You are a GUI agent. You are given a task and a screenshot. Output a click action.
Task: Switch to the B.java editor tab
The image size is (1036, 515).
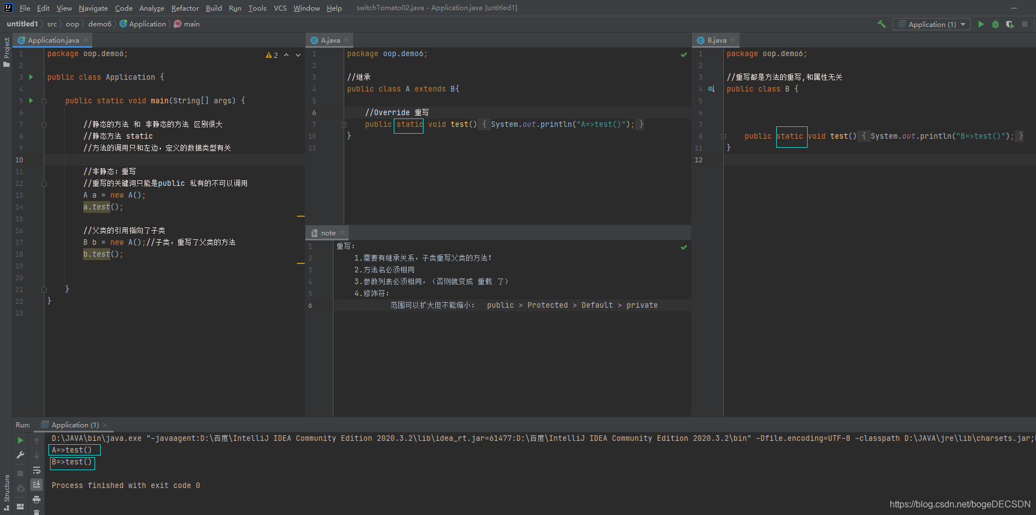coord(717,40)
